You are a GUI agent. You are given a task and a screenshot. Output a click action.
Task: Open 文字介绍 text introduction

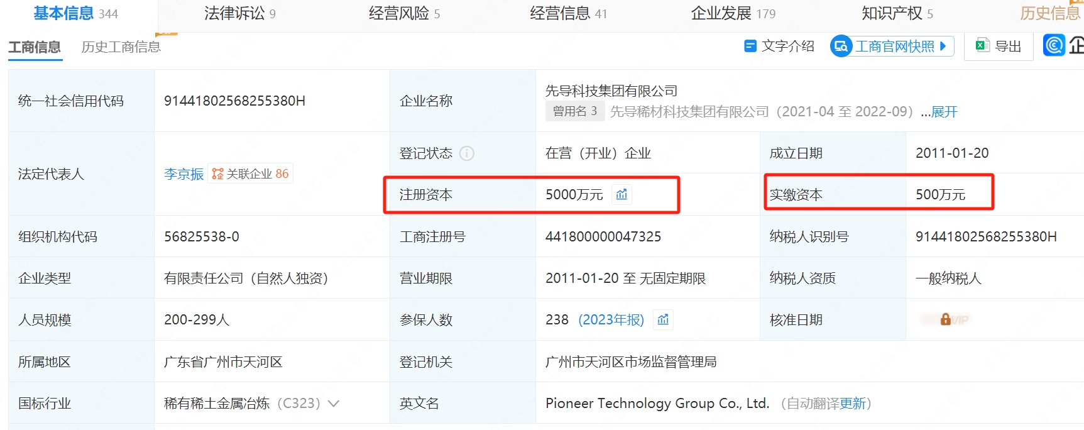pos(779,47)
